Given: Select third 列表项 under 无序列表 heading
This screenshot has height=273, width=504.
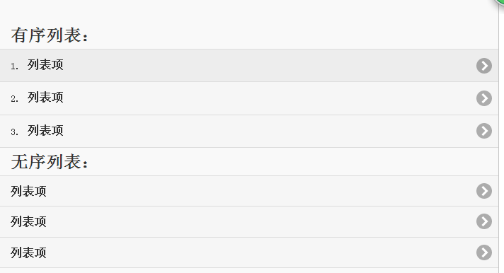Looking at the screenshot, I should pos(28,253).
